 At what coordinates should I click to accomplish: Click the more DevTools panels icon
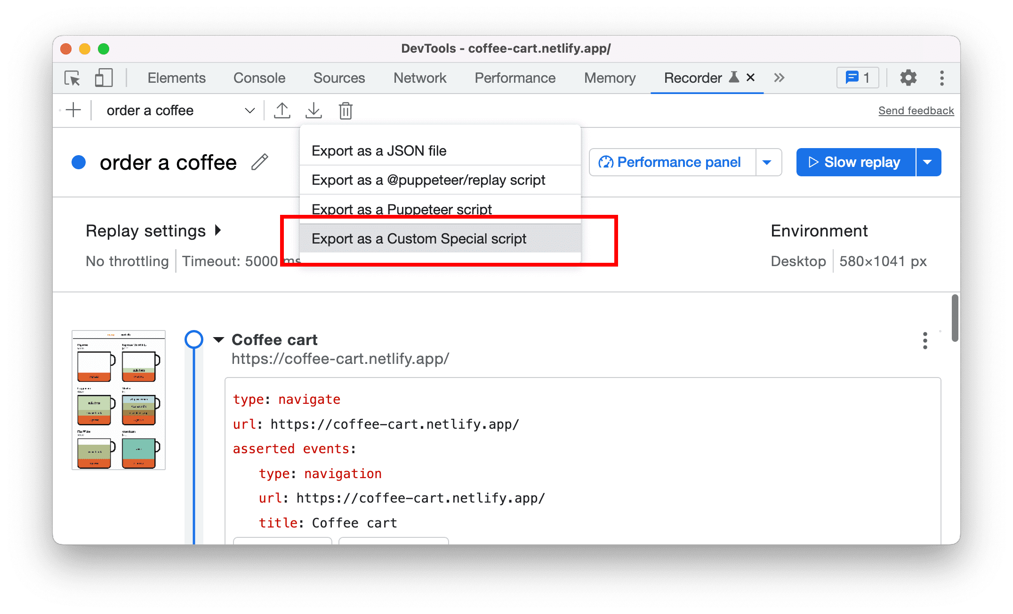779,78
